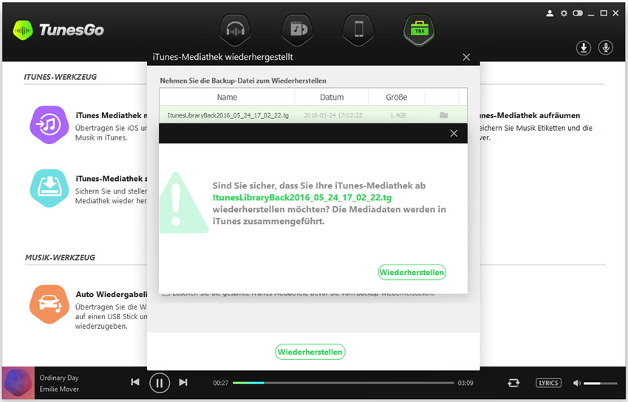
Task: Click the Ordinary Day album art thumbnail
Action: tap(18, 383)
